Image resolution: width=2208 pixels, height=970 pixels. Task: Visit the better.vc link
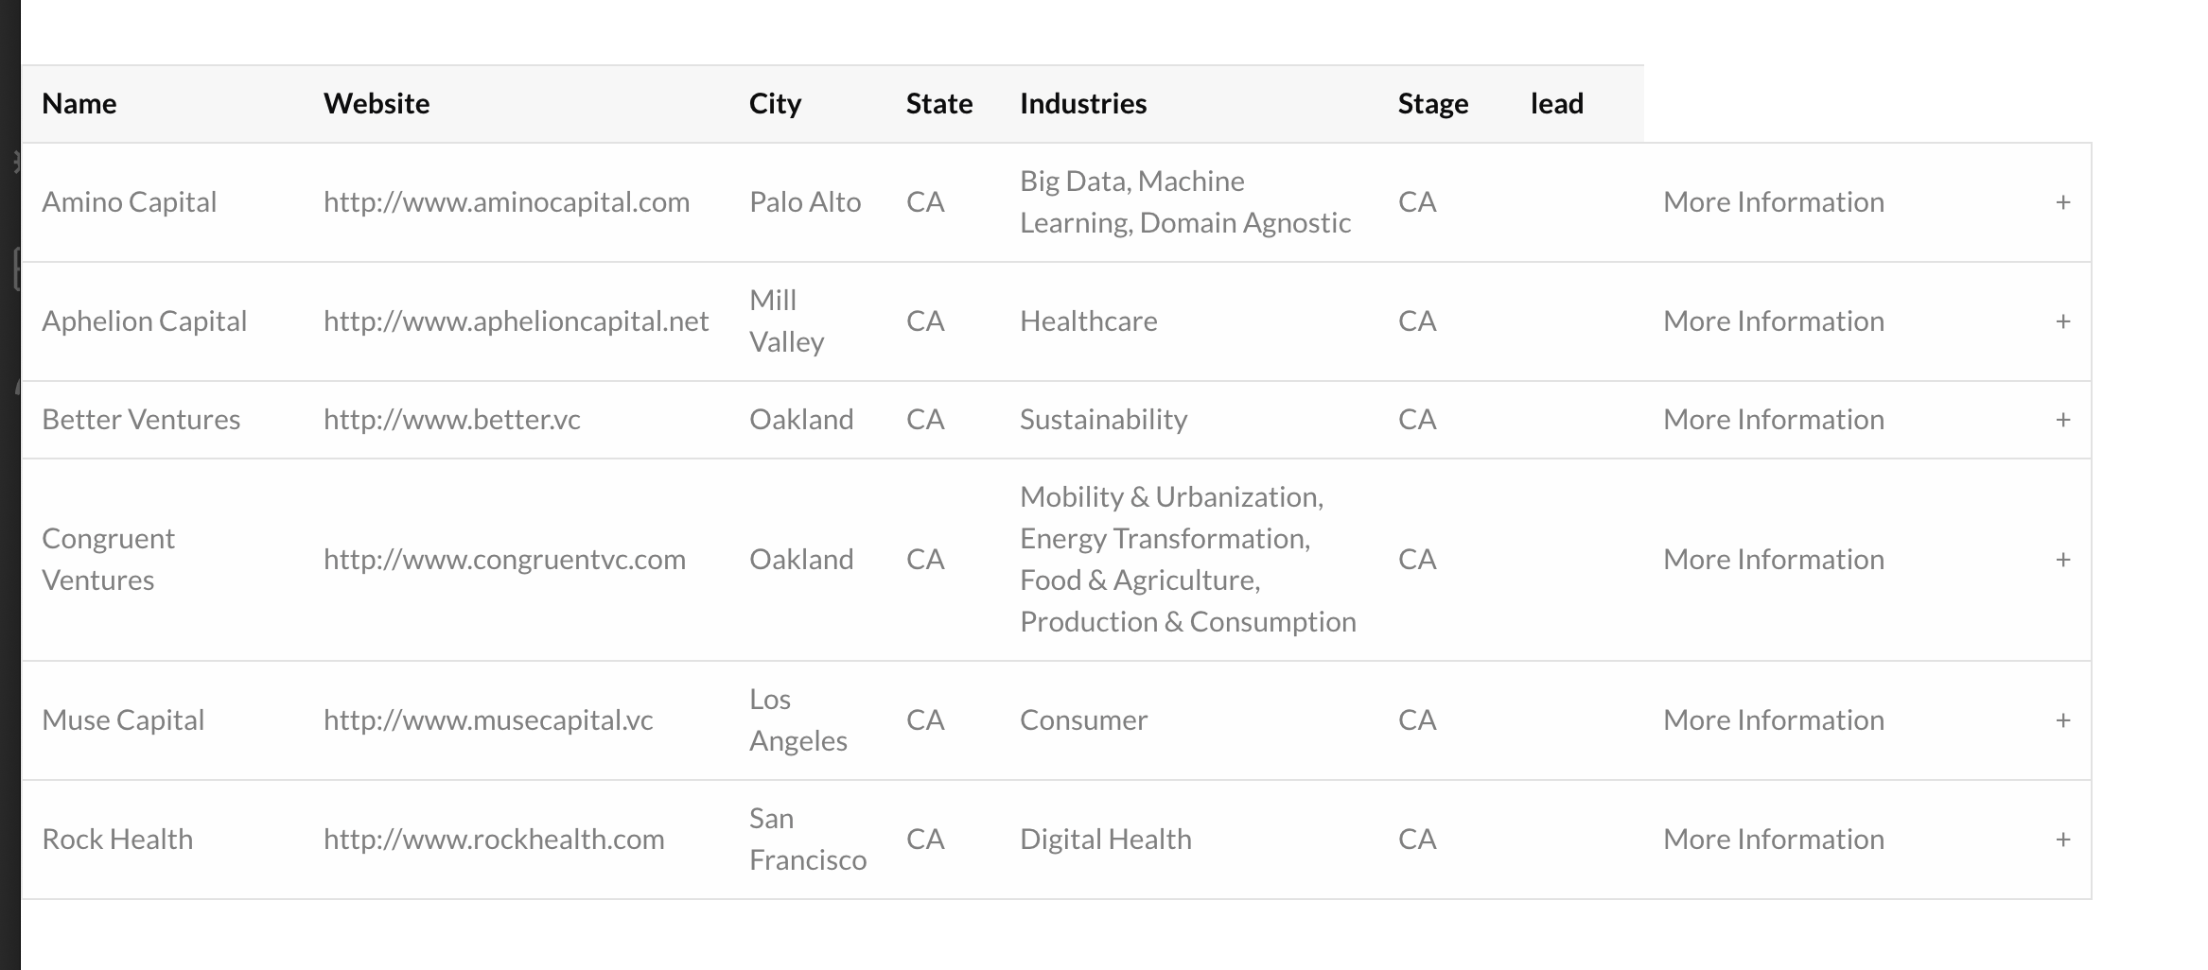point(452,420)
